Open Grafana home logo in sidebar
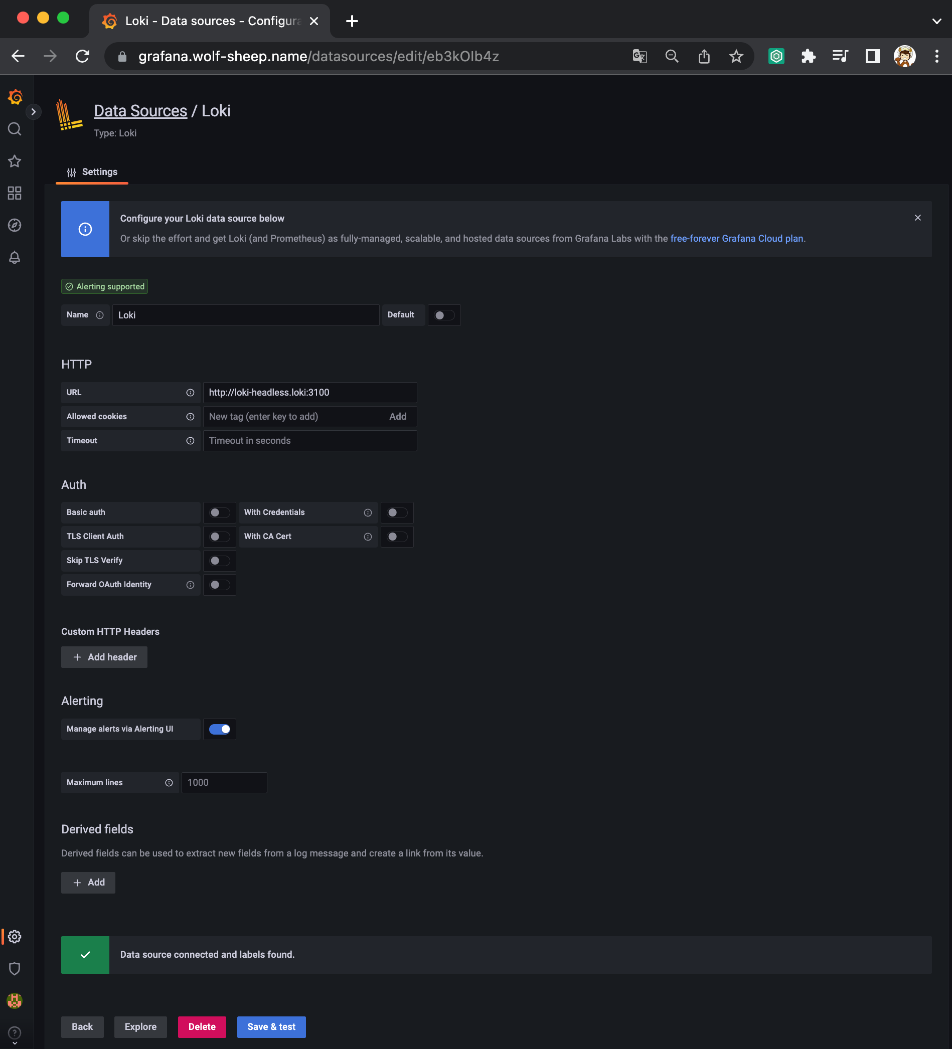952x1049 pixels. 15,97
